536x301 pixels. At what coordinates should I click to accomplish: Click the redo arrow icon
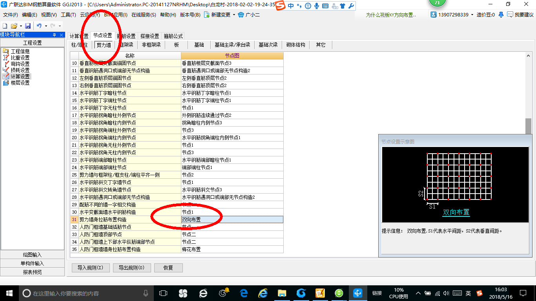(53, 25)
